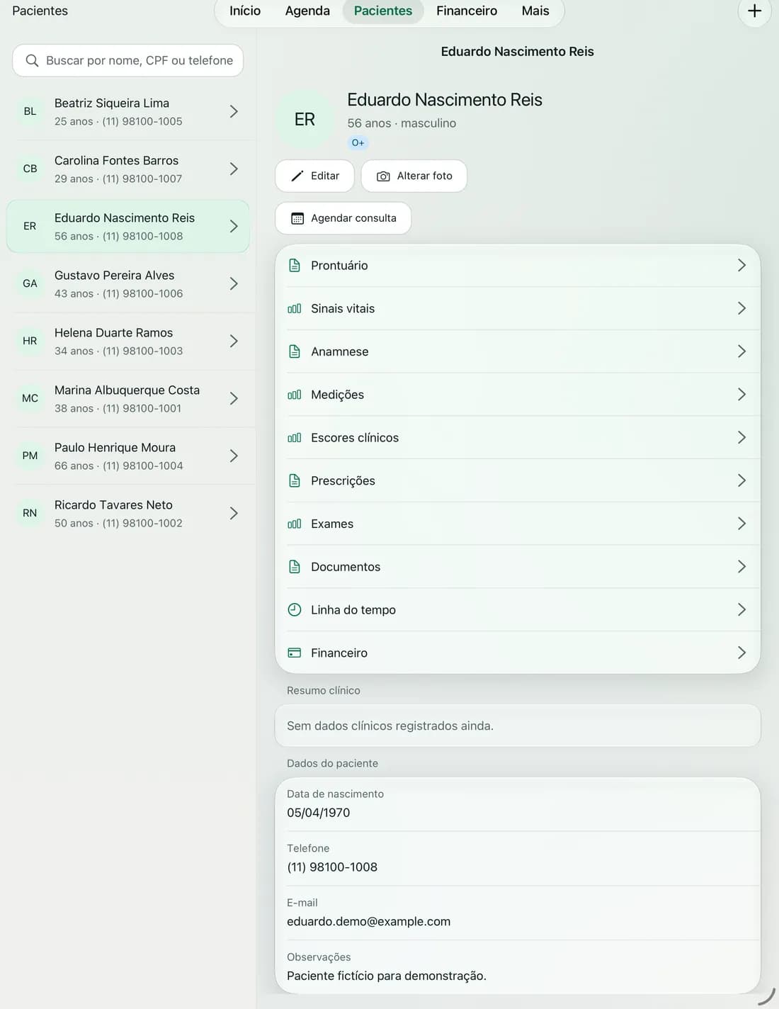Click the calendar icon on Agendar consulta
779x1009 pixels.
click(297, 218)
